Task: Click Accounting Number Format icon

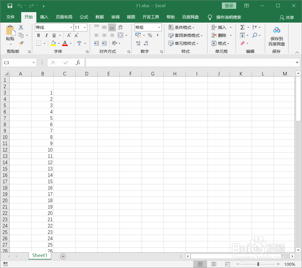Action: click(x=138, y=35)
